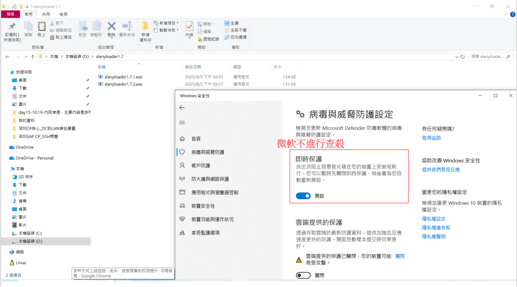Click the Move to icon
This screenshot has width=517, height=287.
click(x=83, y=26)
